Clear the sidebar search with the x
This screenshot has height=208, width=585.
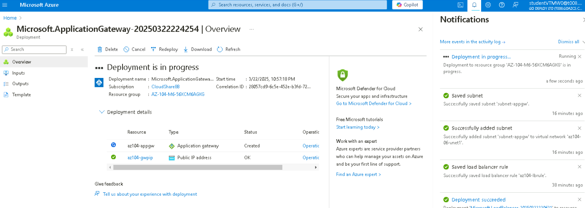(72, 50)
